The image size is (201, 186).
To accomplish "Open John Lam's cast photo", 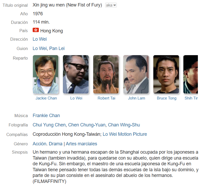I will click(x=136, y=74).
